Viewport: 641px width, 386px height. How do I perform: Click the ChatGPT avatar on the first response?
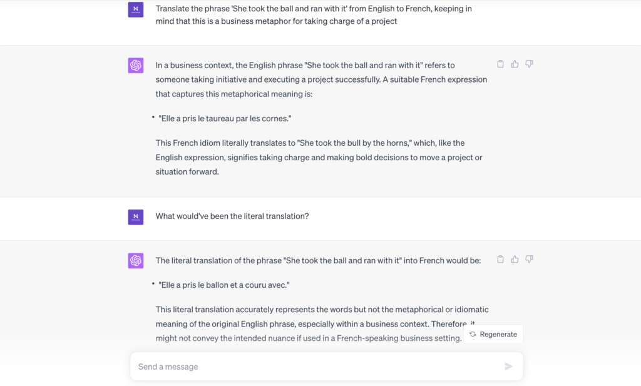coord(135,65)
